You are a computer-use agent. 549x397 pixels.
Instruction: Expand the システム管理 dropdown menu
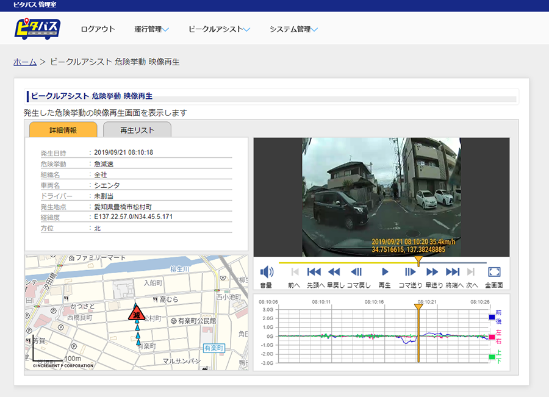coord(293,29)
